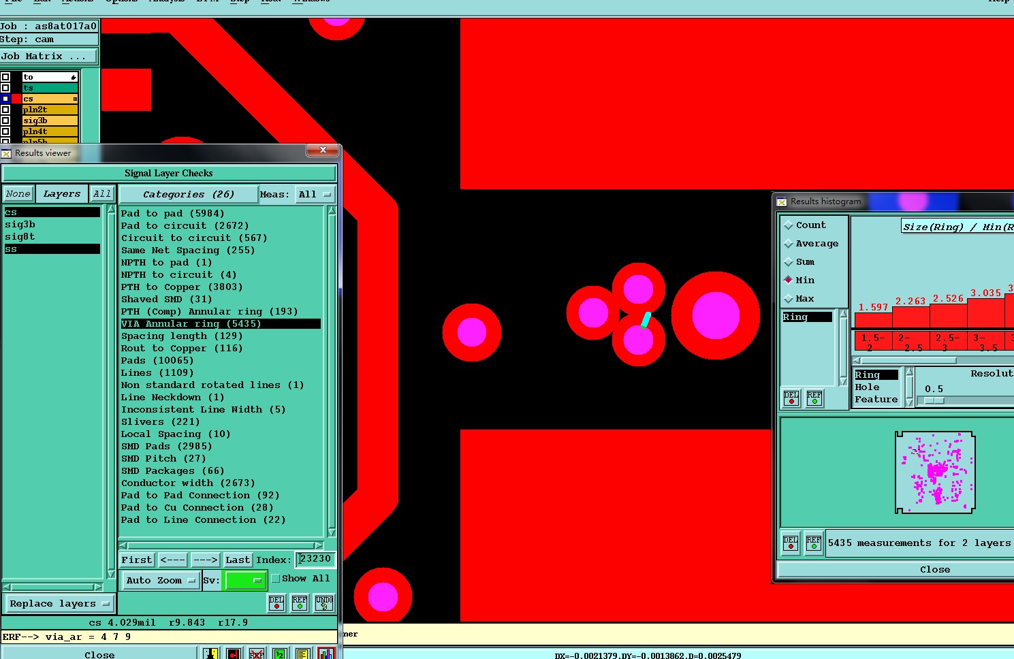1014x659 pixels.
Task: Select the Average radio option
Action: (x=789, y=243)
